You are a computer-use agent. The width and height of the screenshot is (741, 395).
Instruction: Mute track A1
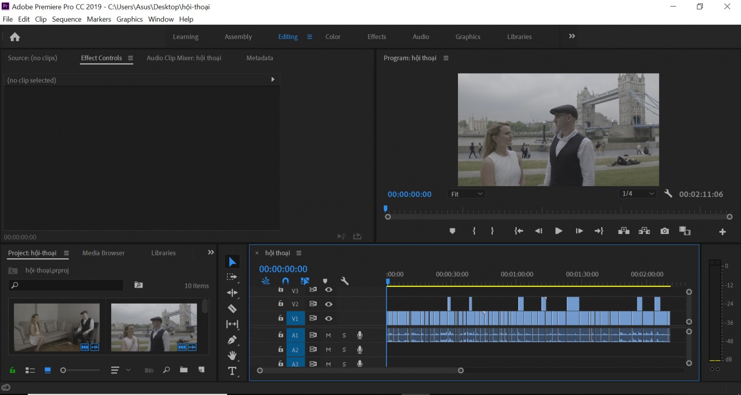[328, 335]
